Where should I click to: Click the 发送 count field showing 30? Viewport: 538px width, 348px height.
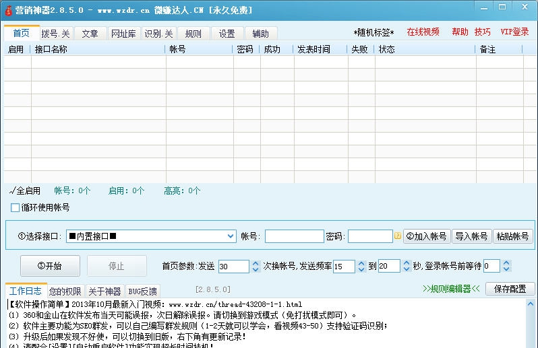tap(234, 267)
